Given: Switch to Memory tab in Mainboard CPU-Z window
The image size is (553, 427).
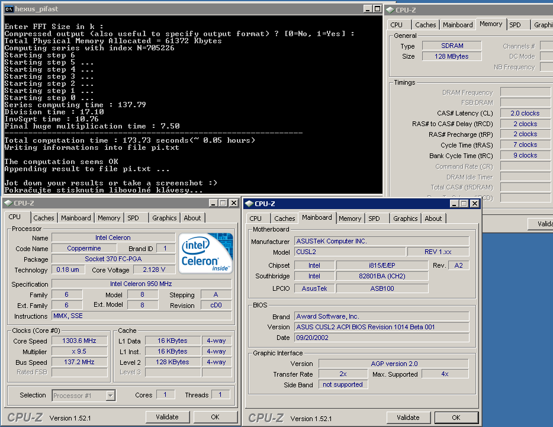Looking at the screenshot, I should click(350, 219).
